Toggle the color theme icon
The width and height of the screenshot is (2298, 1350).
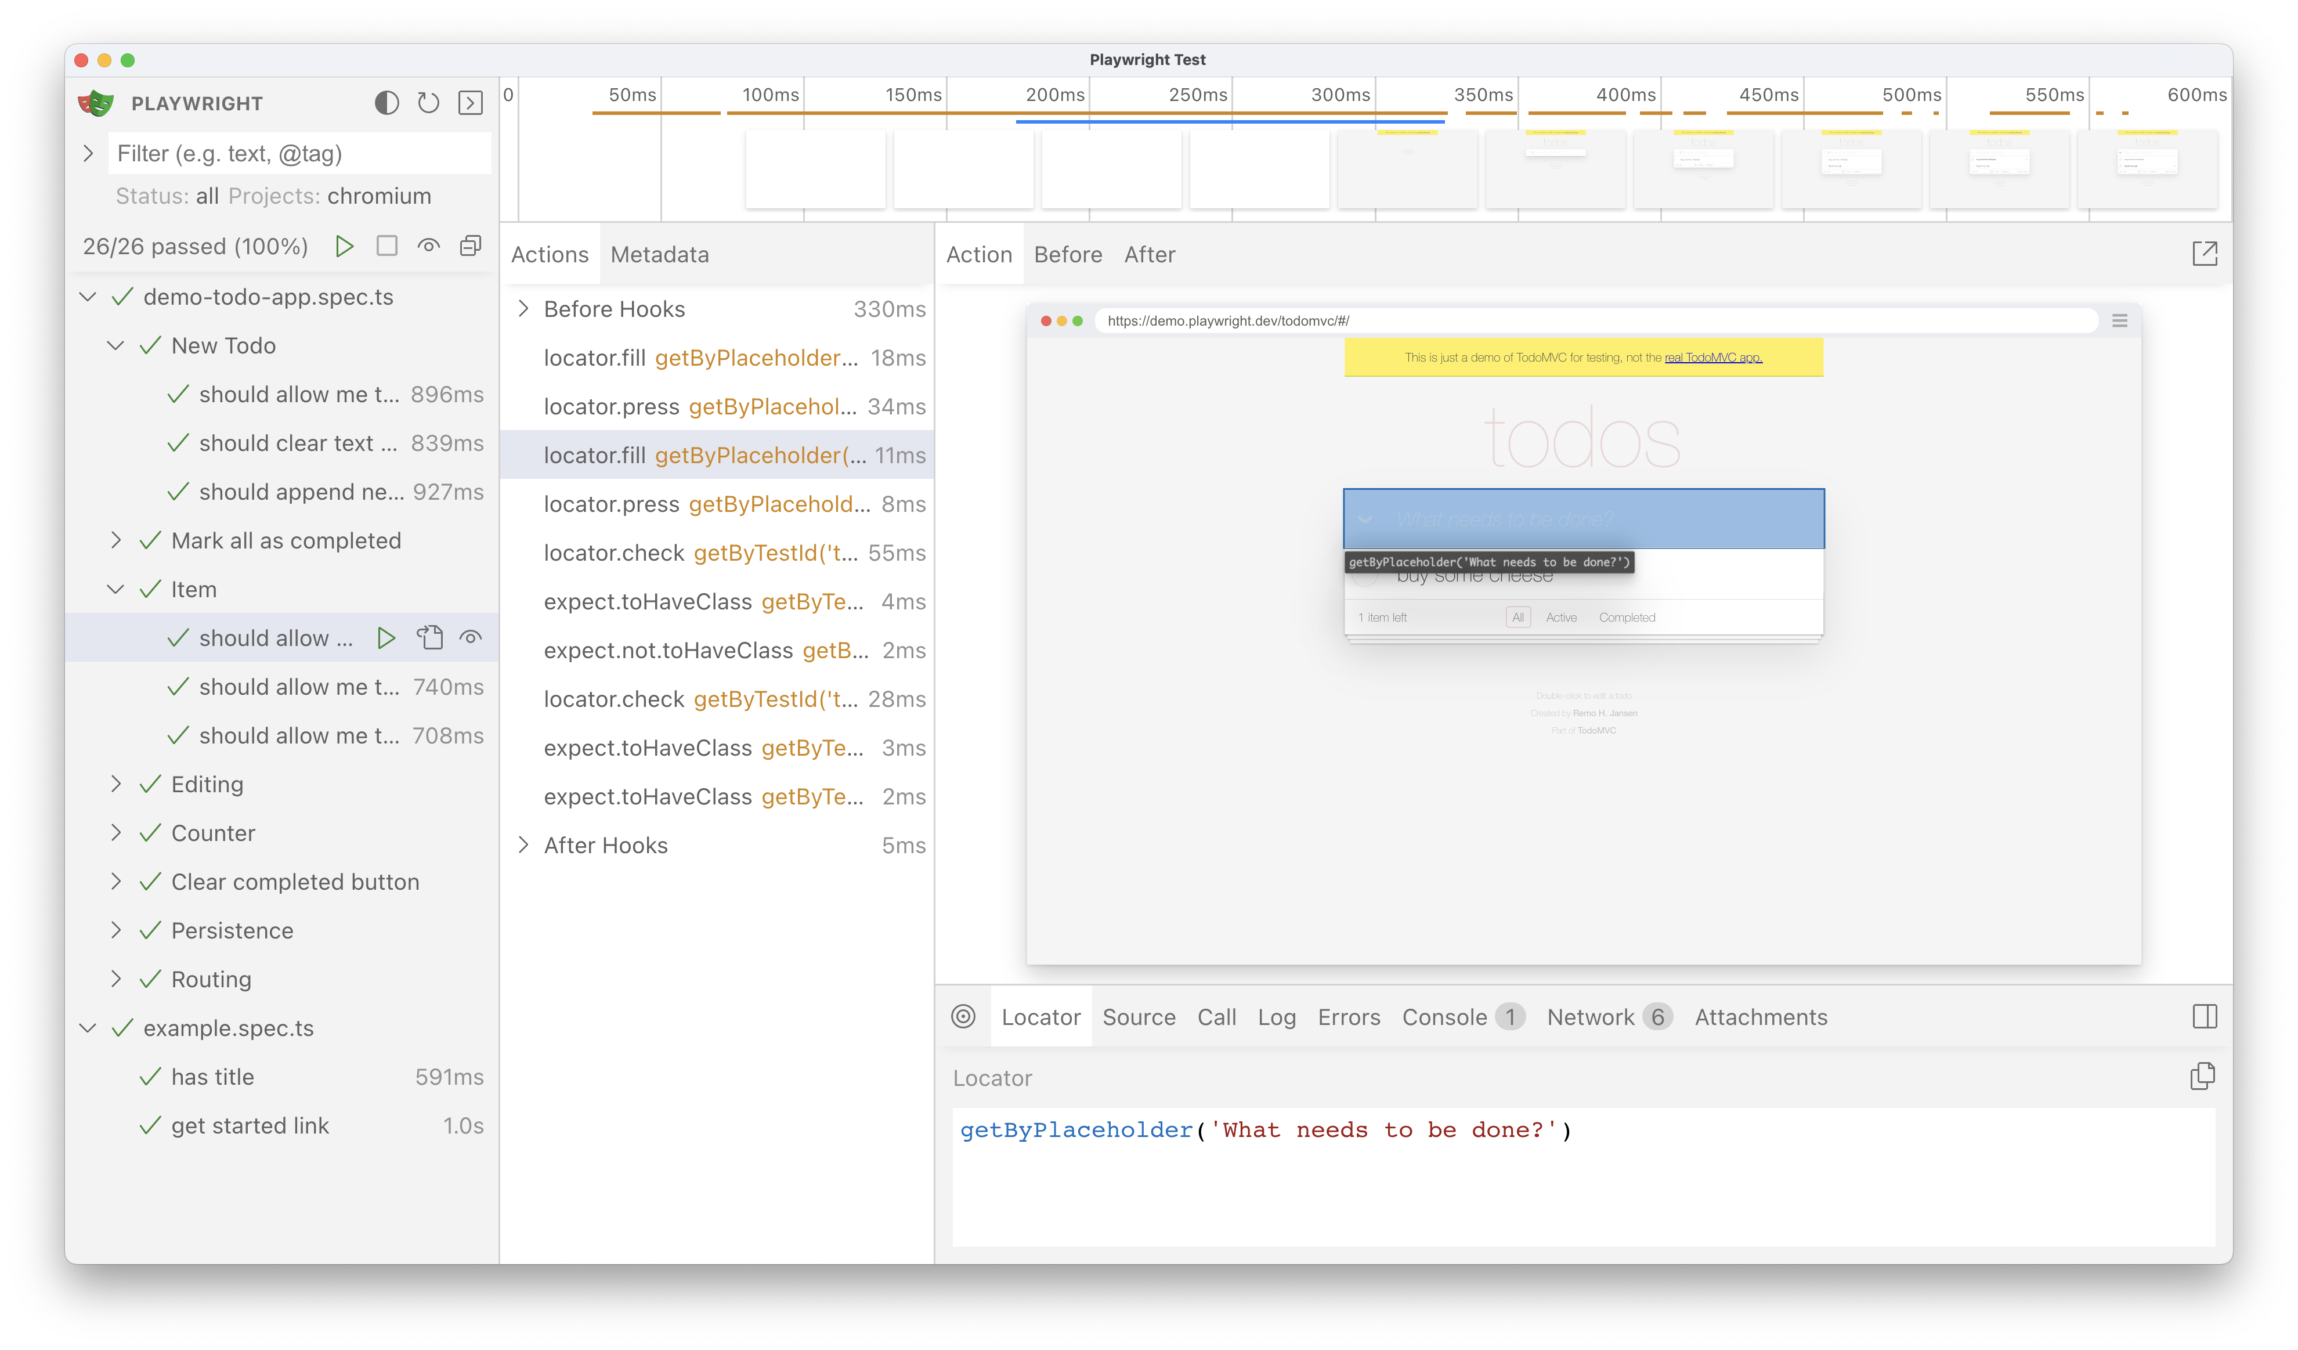point(386,103)
